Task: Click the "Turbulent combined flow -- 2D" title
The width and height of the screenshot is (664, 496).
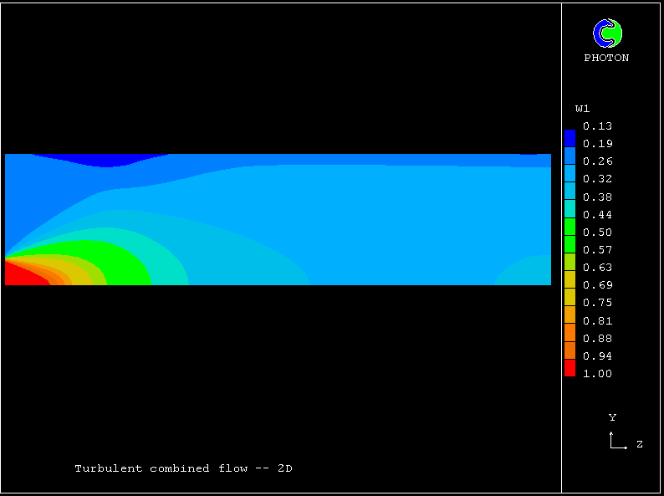Action: point(183,468)
